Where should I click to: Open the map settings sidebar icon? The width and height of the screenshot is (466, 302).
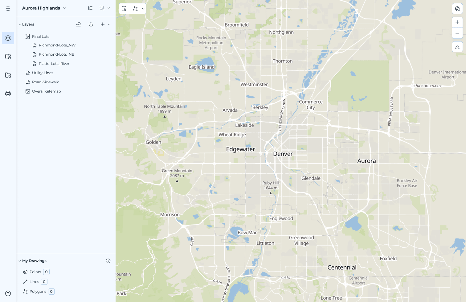coord(8,57)
